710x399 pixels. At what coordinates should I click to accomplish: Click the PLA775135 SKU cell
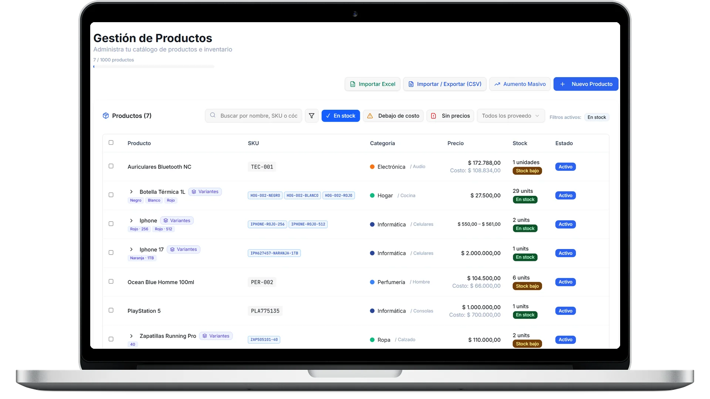[265, 311]
